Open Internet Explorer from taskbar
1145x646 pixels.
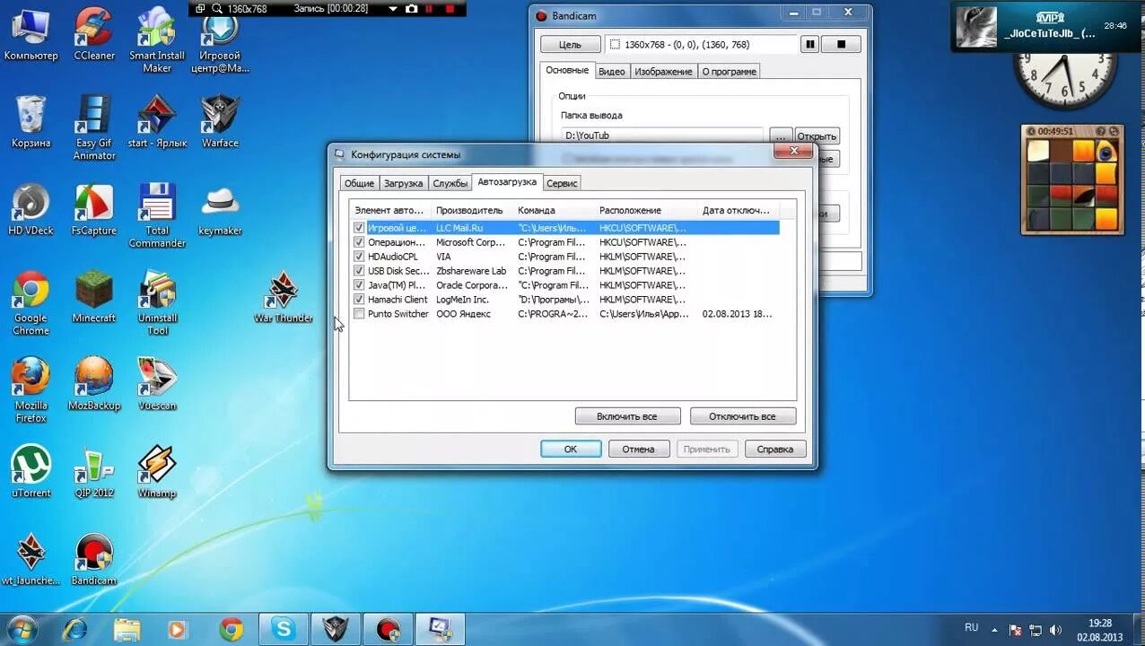tap(76, 629)
